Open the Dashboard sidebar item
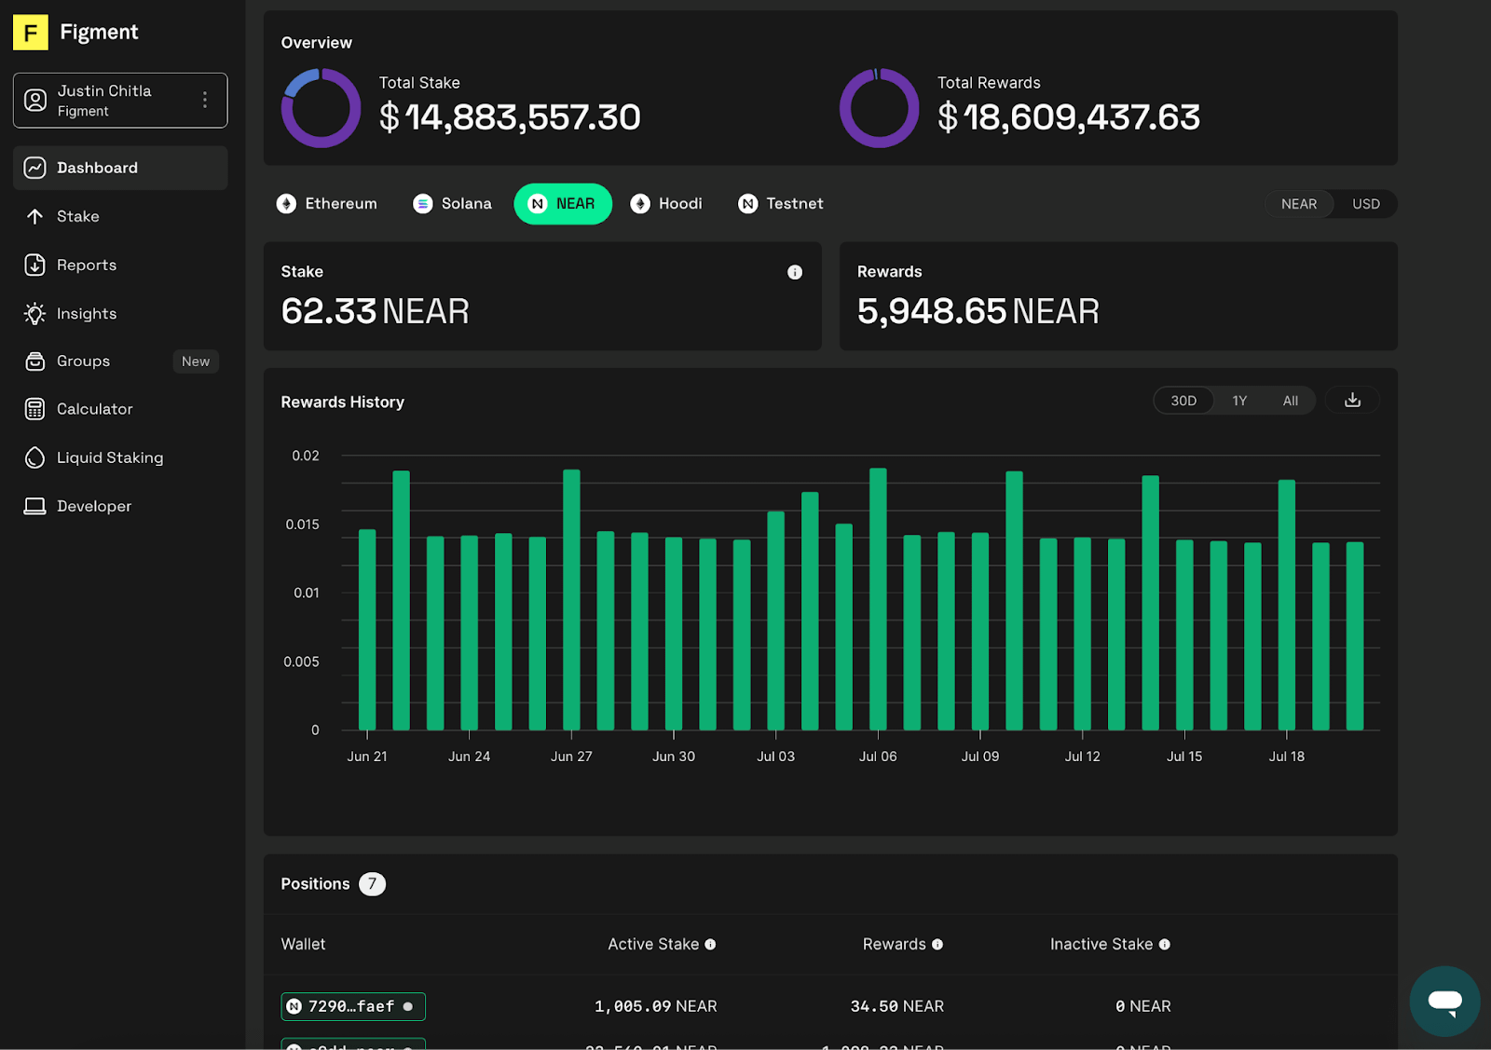Screen dimensions: 1491x1050 click(120, 168)
